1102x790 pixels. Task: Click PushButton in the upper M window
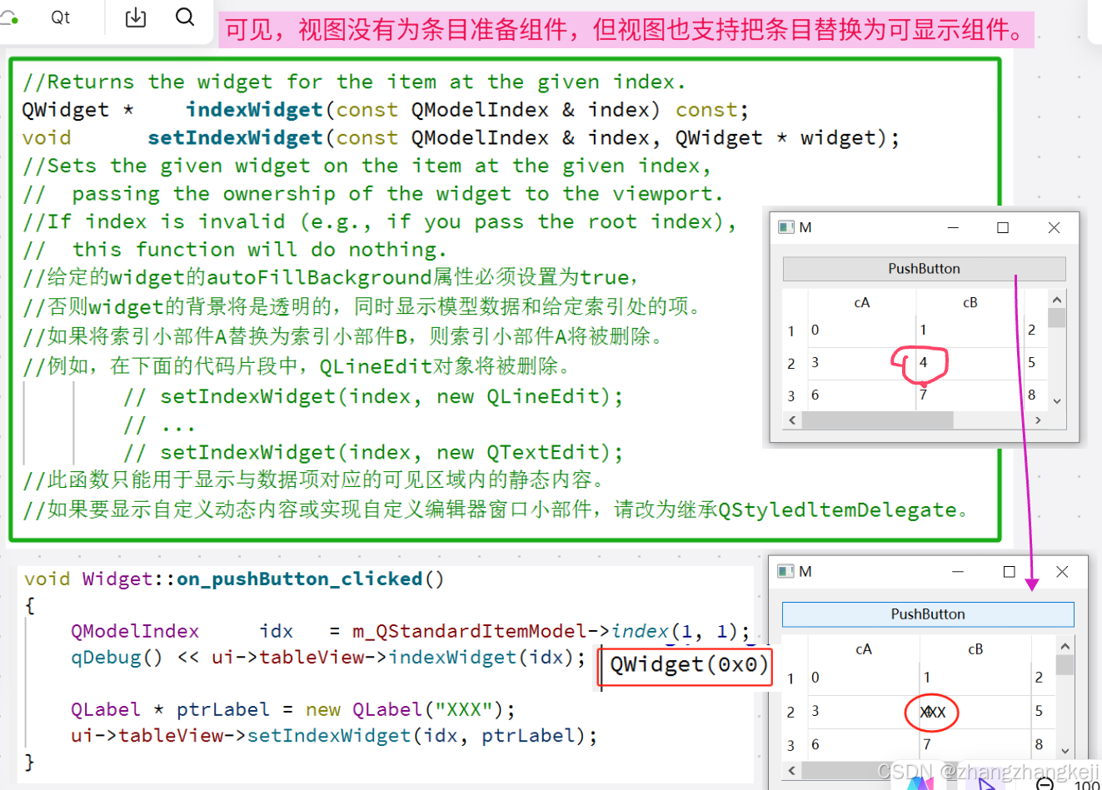pyautogui.click(x=924, y=268)
